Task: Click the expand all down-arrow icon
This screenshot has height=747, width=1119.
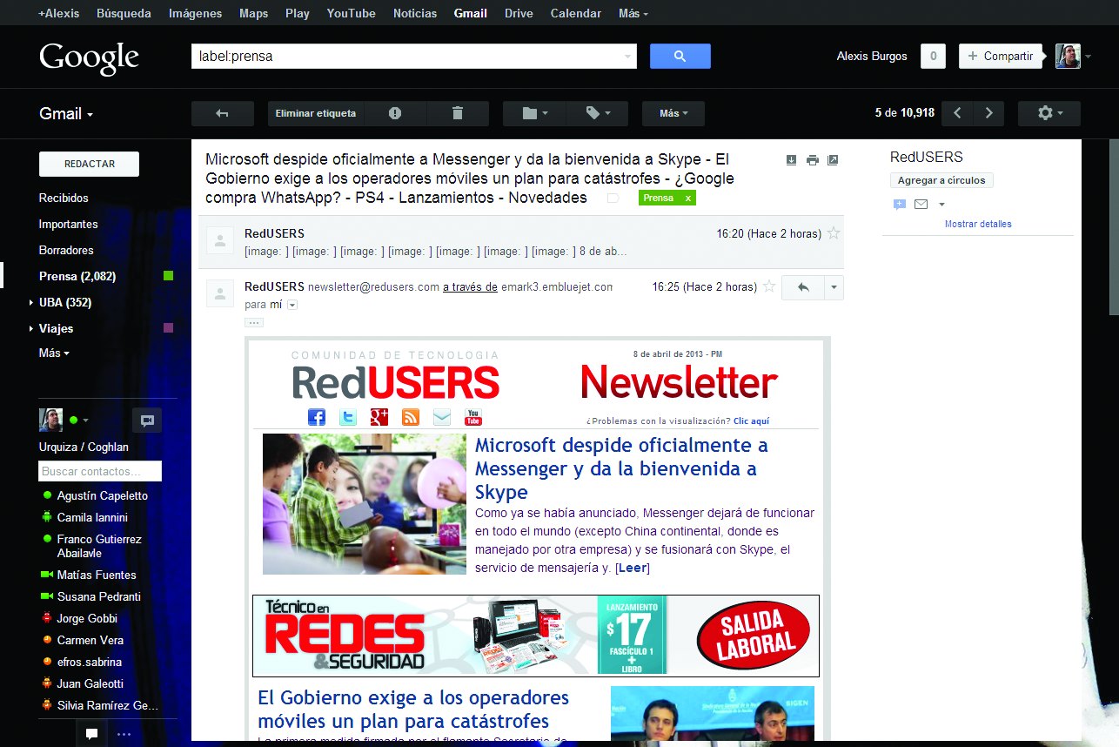Action: 791,160
